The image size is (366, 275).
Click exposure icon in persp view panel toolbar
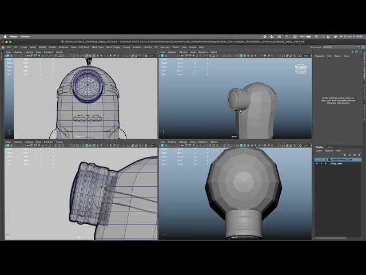[x=300, y=56]
